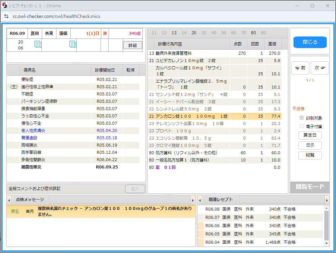Select the クロマイ腟錠１００ｍｇ row
This screenshot has width=336, height=253.
214,146
